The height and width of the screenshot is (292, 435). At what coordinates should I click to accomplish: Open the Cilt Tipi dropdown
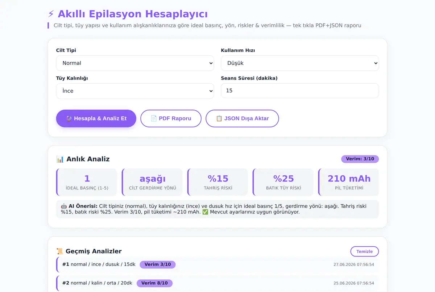(135, 63)
